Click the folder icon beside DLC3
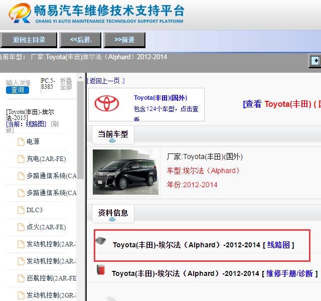 point(21,210)
